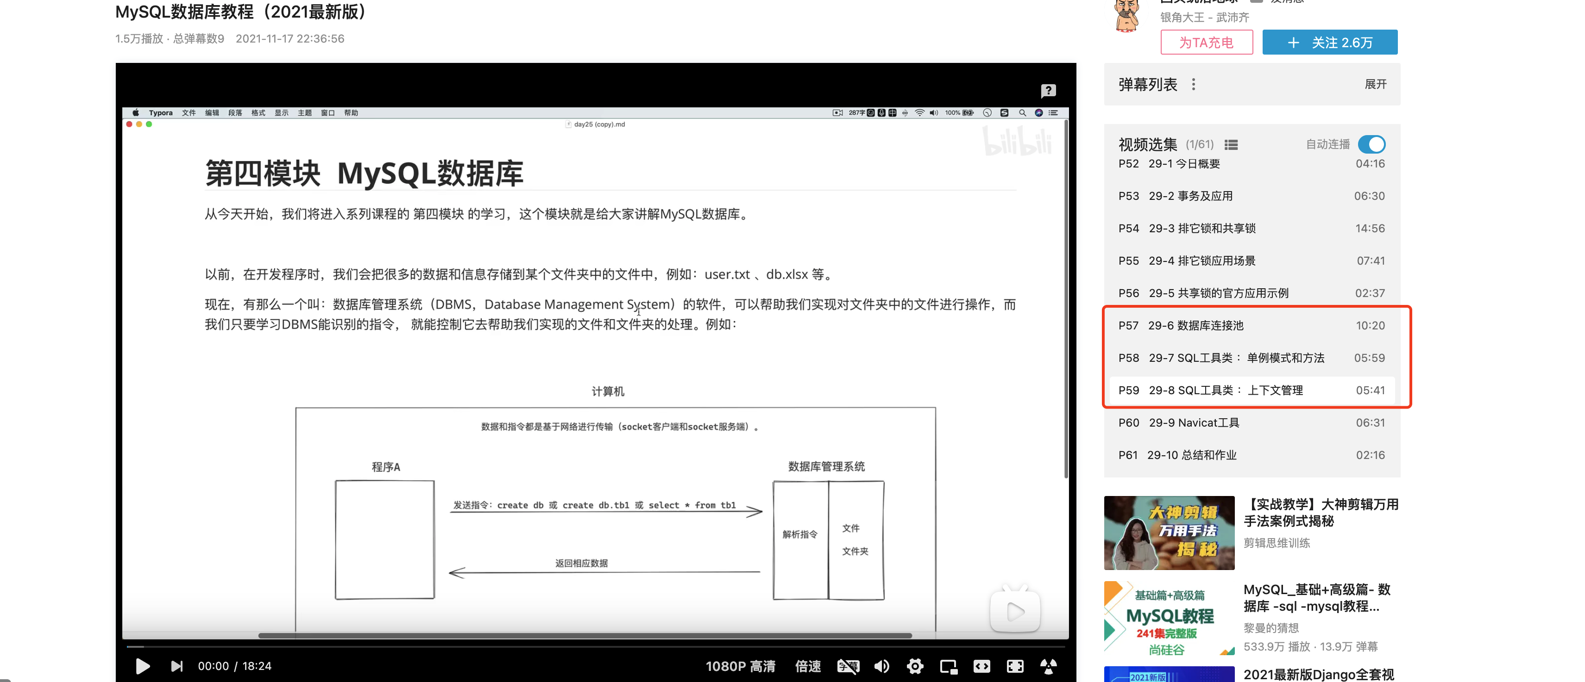Open the uploader's avatar

[x=1127, y=15]
